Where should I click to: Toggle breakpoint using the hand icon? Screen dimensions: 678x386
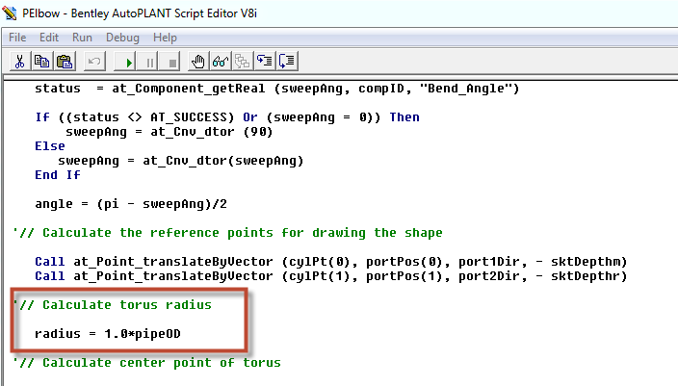point(198,62)
